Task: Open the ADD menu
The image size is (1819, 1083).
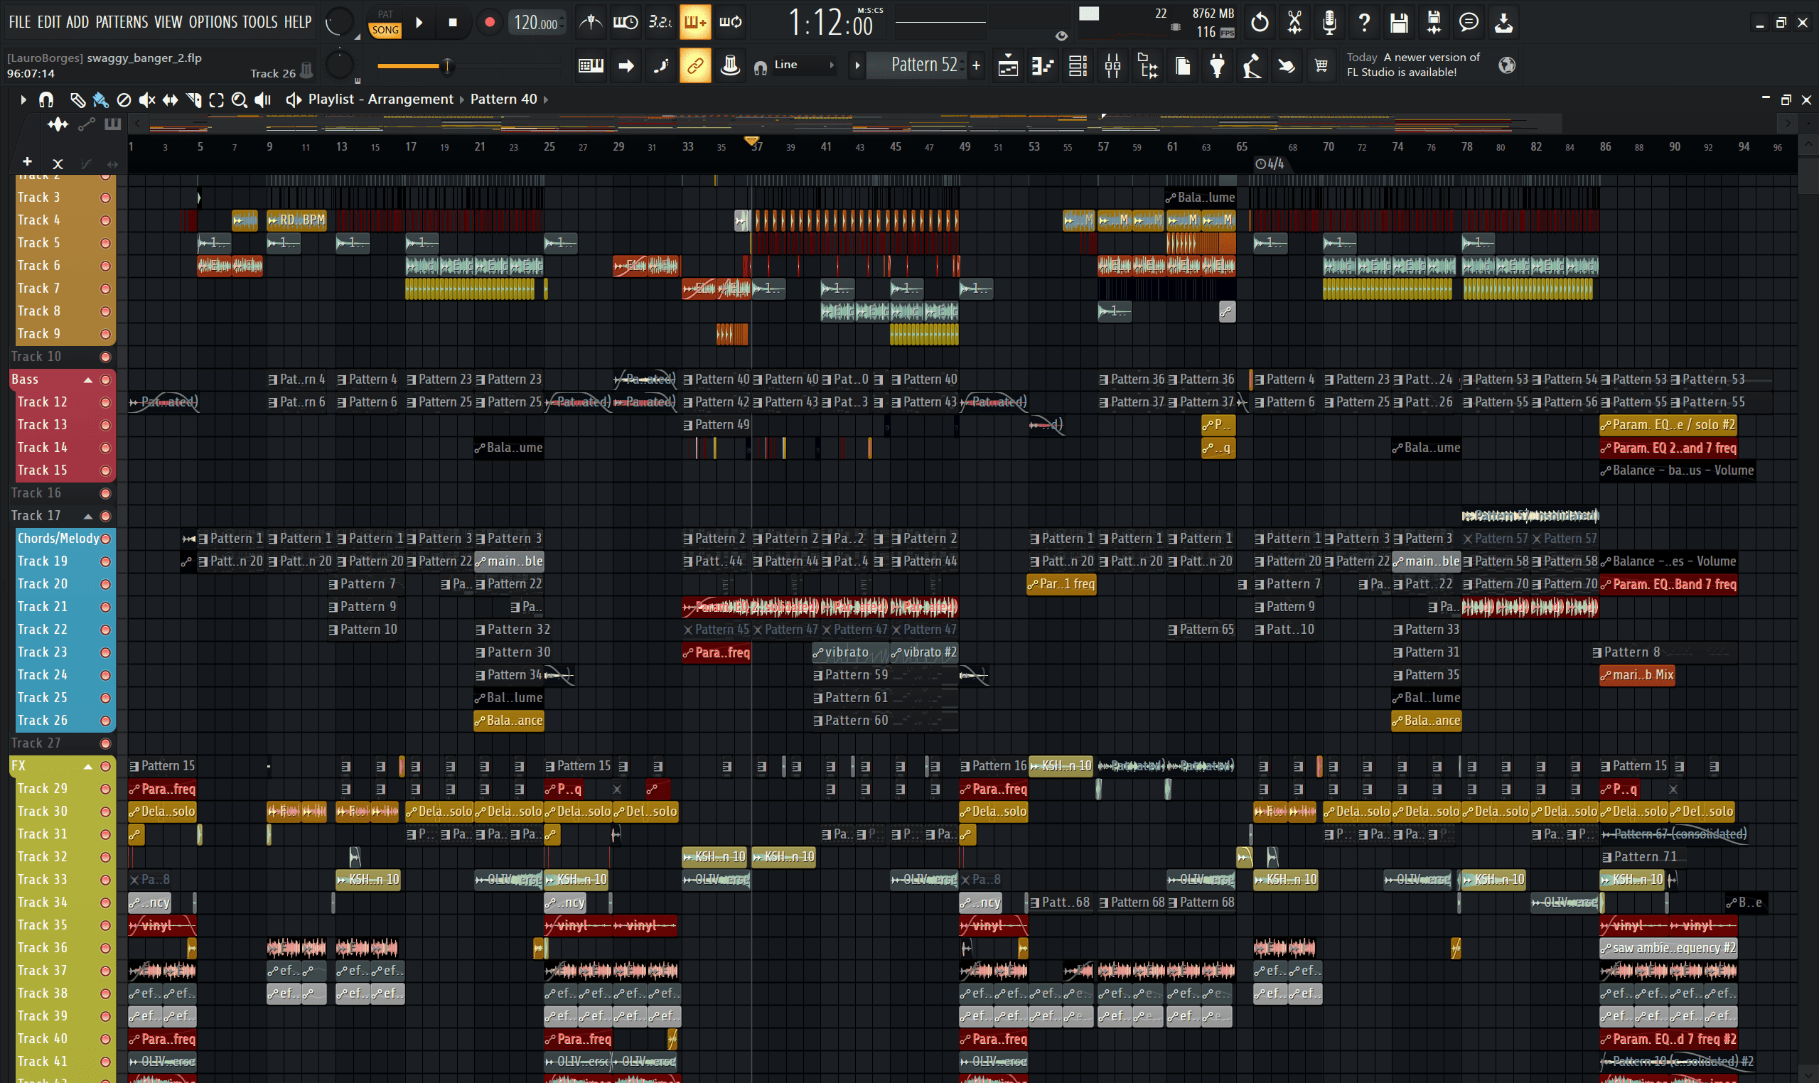Action: [77, 22]
